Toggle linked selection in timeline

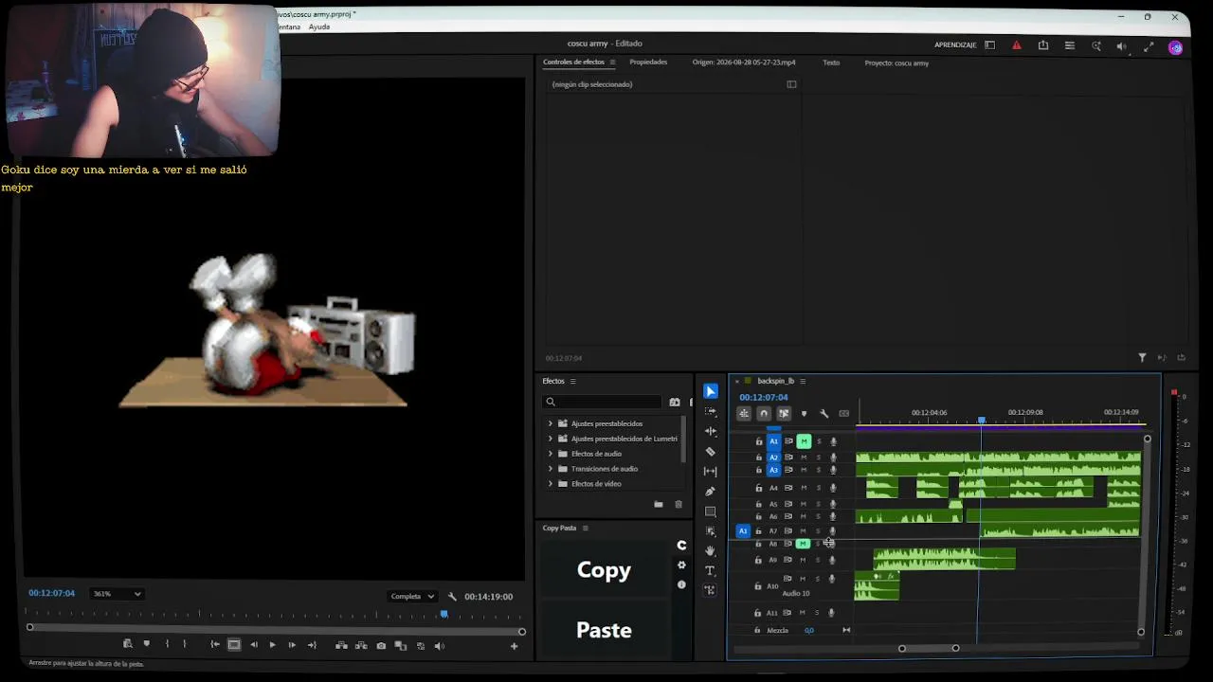click(x=784, y=414)
